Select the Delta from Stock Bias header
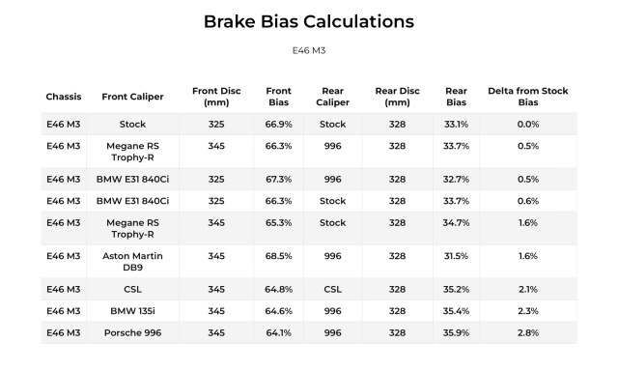The height and width of the screenshot is (371, 618). (528, 97)
